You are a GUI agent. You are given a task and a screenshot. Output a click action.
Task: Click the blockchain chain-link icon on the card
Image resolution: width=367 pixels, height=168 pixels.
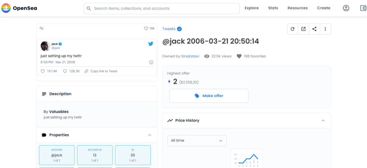point(42,28)
